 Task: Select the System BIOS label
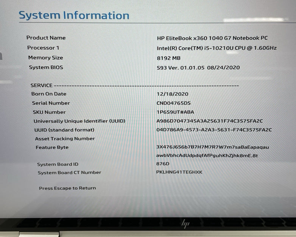pyautogui.click(x=46, y=67)
